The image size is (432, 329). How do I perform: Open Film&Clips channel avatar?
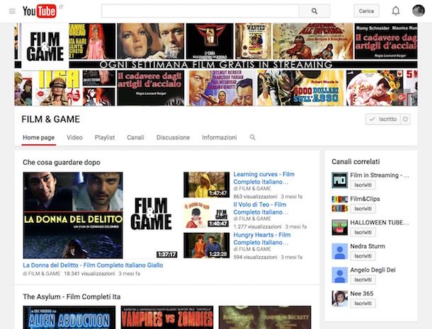point(339,204)
